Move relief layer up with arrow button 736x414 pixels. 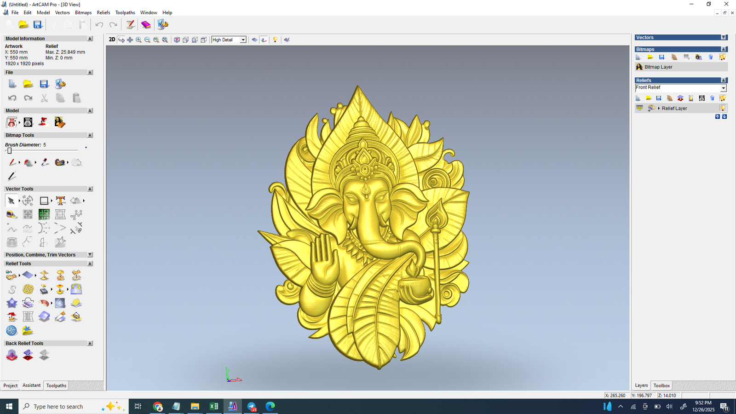click(717, 117)
